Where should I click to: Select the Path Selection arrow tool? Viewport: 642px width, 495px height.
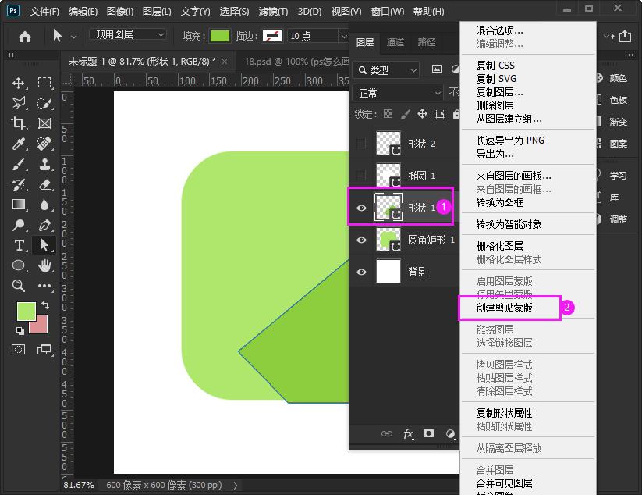44,245
